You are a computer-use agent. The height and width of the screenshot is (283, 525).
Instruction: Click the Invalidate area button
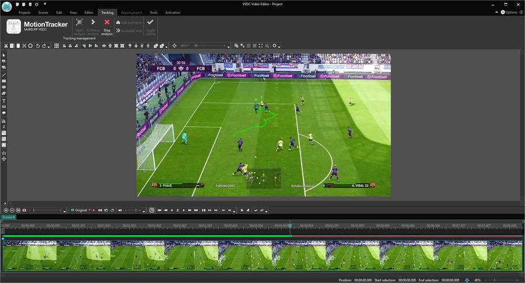[x=129, y=30]
